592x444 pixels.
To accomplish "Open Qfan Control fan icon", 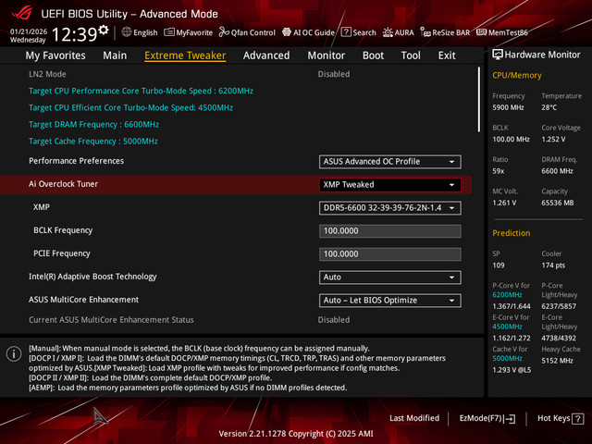I will [224, 32].
